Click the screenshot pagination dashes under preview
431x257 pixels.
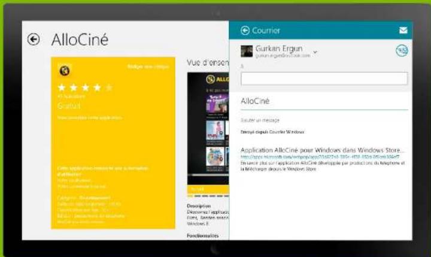pyautogui.click(x=208, y=196)
